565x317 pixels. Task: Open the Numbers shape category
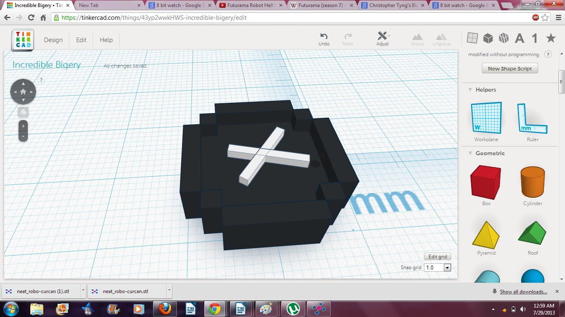pyautogui.click(x=534, y=37)
